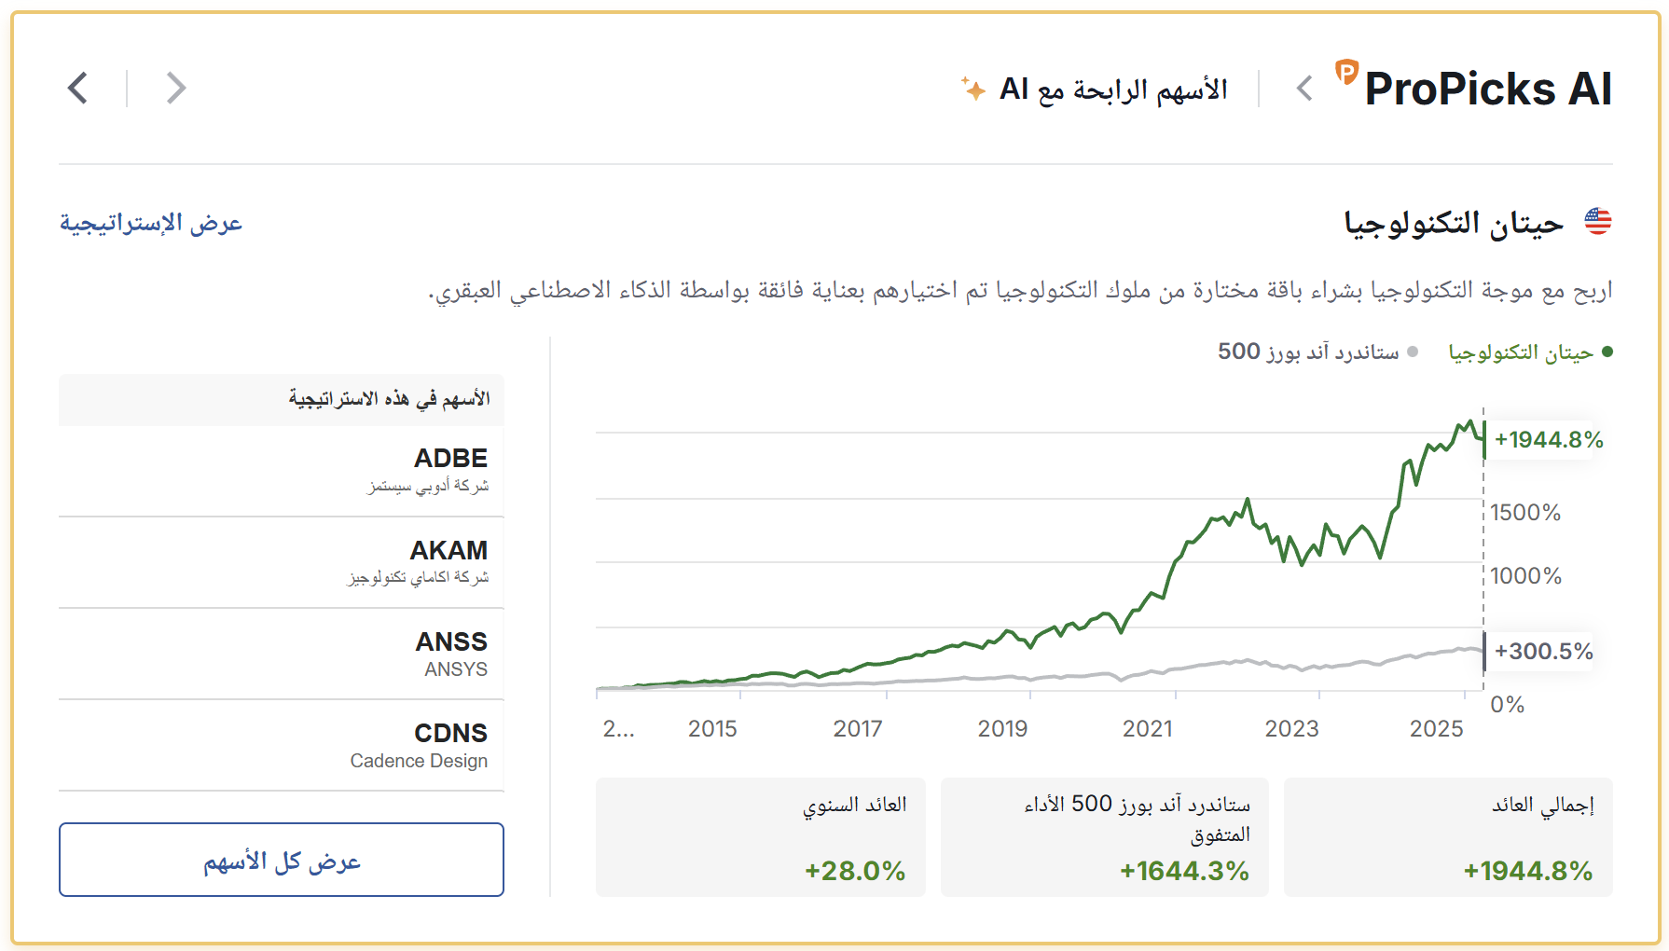Select the ADBE stock row
1669x951 pixels.
tap(282, 471)
